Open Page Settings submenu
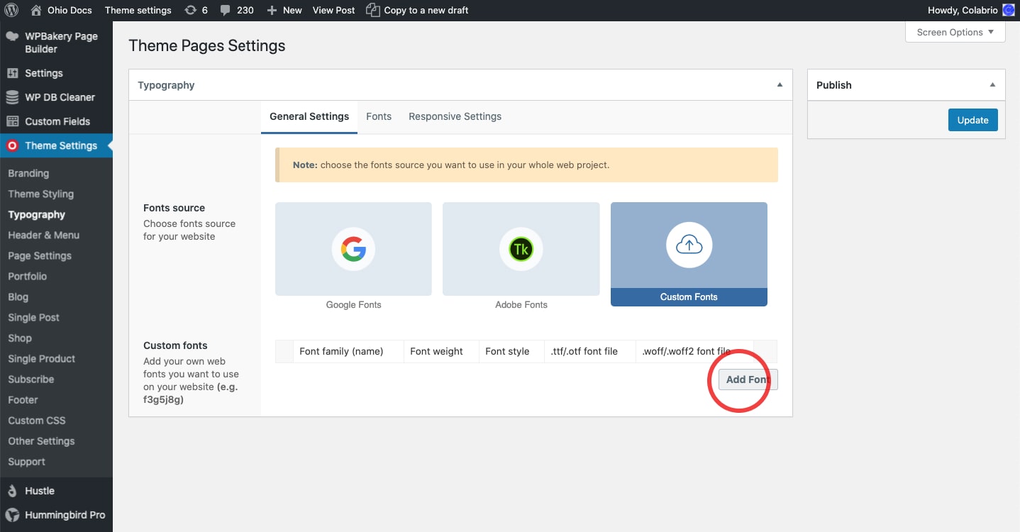 40,255
